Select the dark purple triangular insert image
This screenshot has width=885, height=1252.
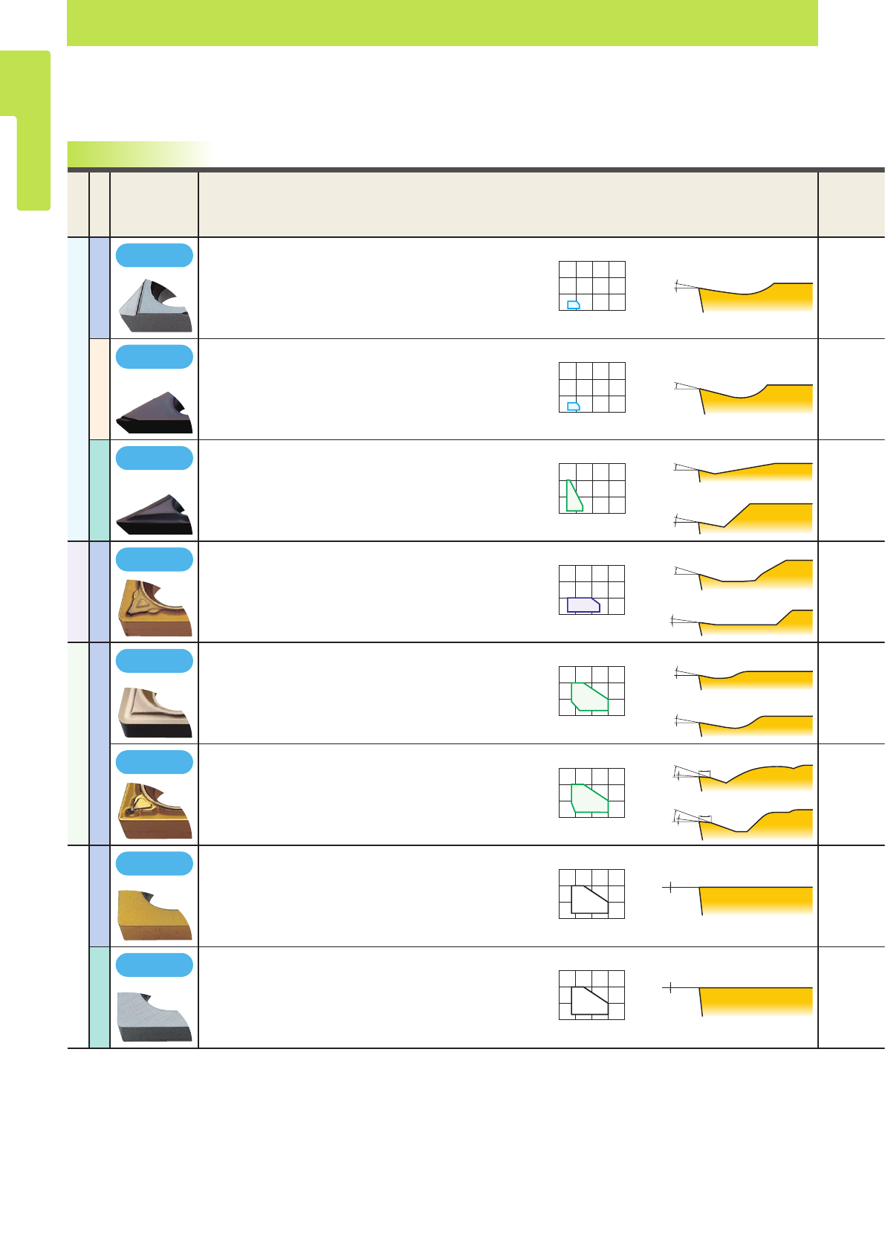154,413
